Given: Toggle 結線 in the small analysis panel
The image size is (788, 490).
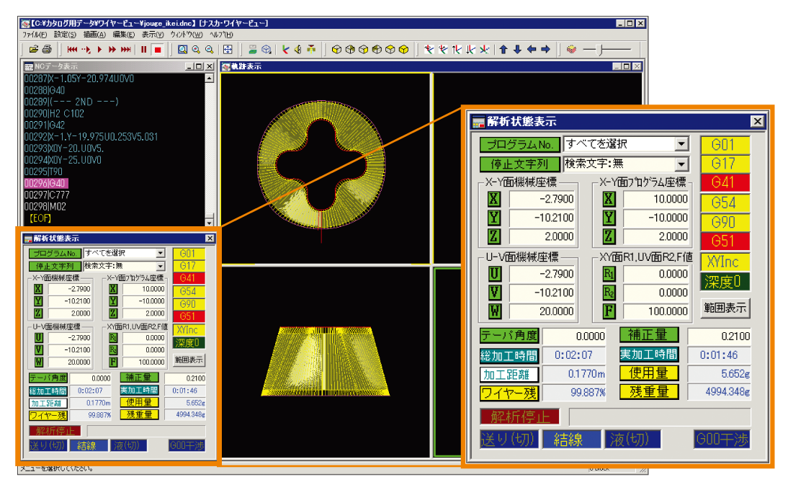Looking at the screenshot, I should [89, 445].
